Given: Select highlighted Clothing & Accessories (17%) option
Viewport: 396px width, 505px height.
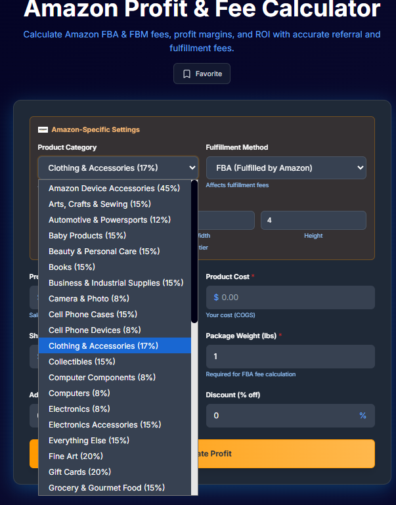Looking at the screenshot, I should pos(115,346).
